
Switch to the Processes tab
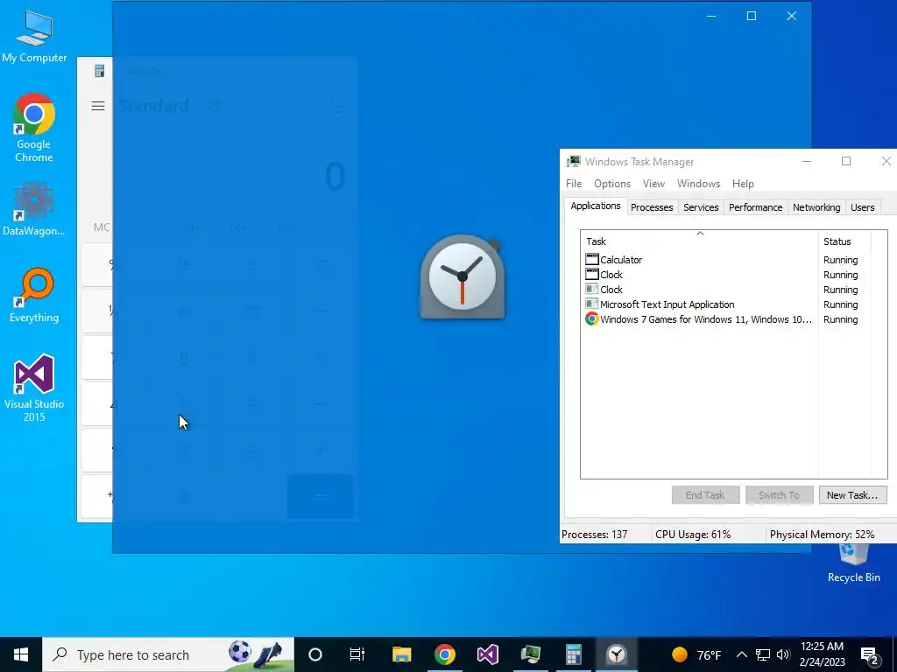pos(652,207)
